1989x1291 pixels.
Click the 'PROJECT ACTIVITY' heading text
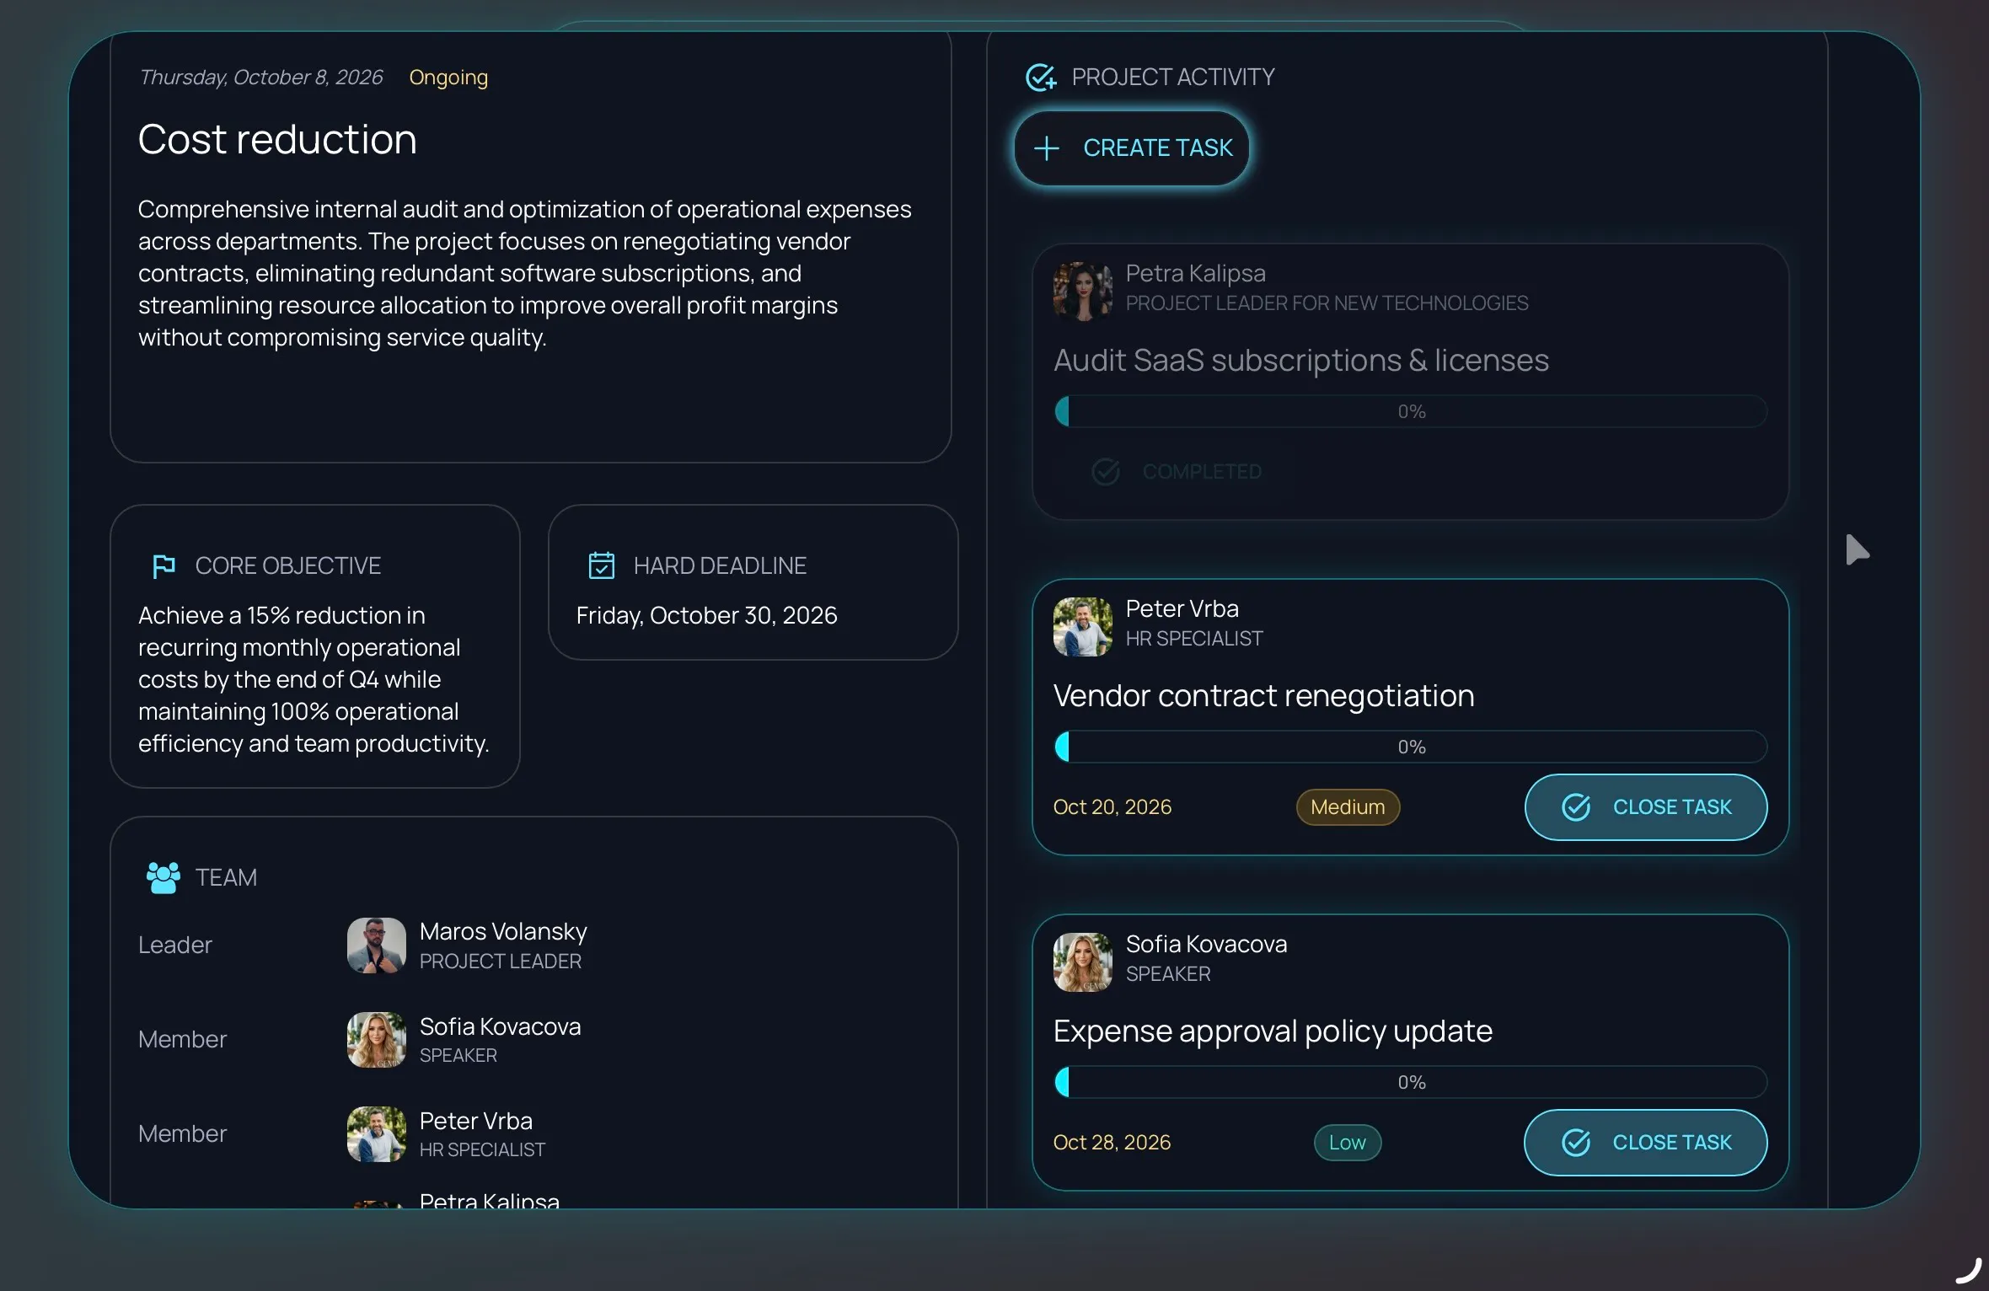pos(1173,78)
